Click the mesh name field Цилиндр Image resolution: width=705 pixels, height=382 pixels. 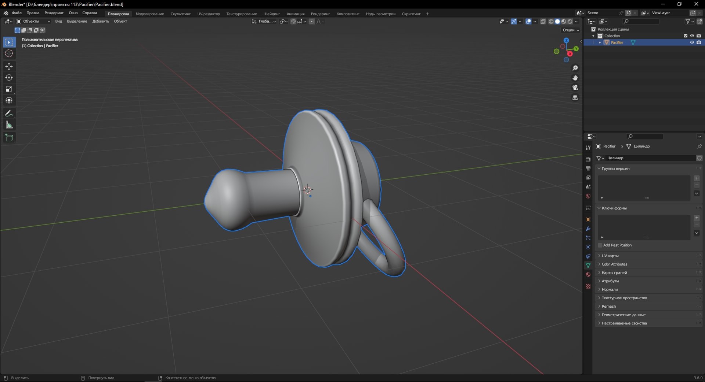(651, 158)
